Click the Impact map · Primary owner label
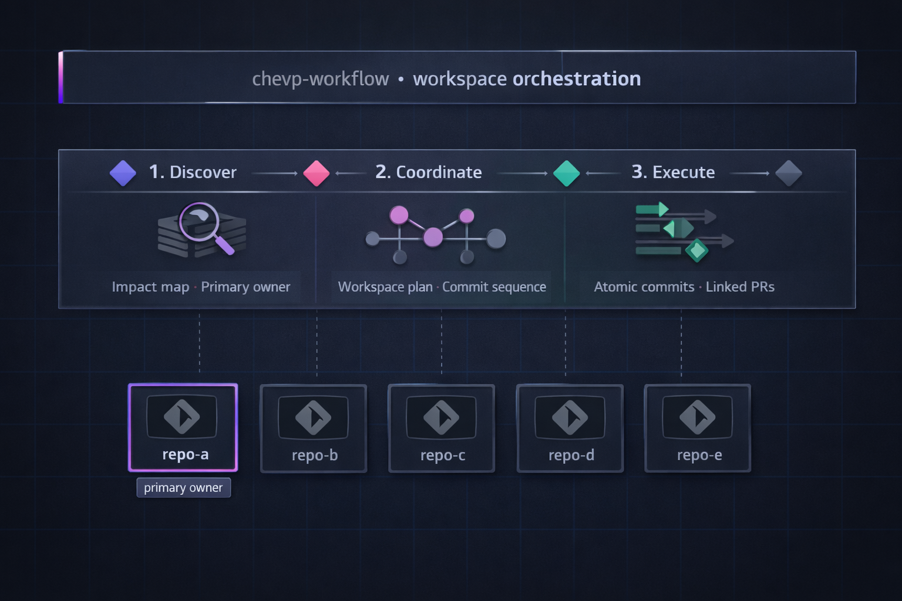Screen dimensions: 902x601 pyautogui.click(x=201, y=287)
